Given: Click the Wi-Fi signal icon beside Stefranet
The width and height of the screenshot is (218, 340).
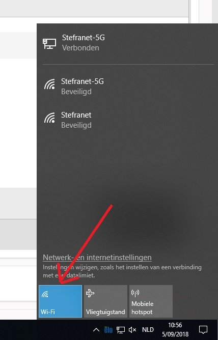Looking at the screenshot, I should pos(49,118).
